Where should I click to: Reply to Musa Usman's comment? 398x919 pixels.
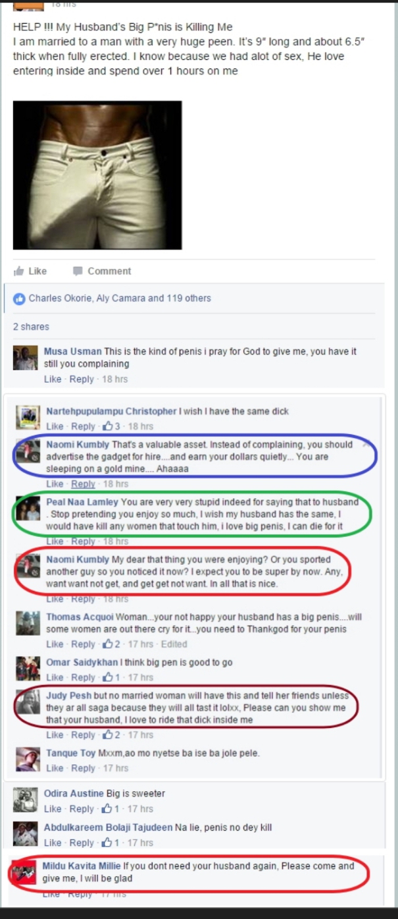click(x=82, y=379)
